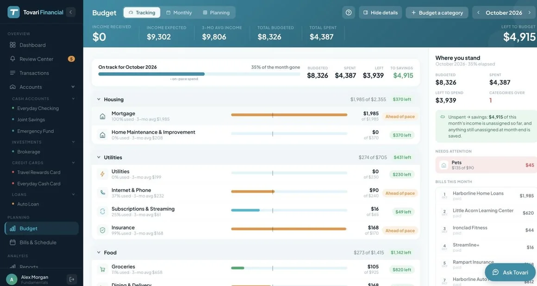The width and height of the screenshot is (537, 286).
Task: Click the log out icon beside Alex Morgan
Action: 72,279
